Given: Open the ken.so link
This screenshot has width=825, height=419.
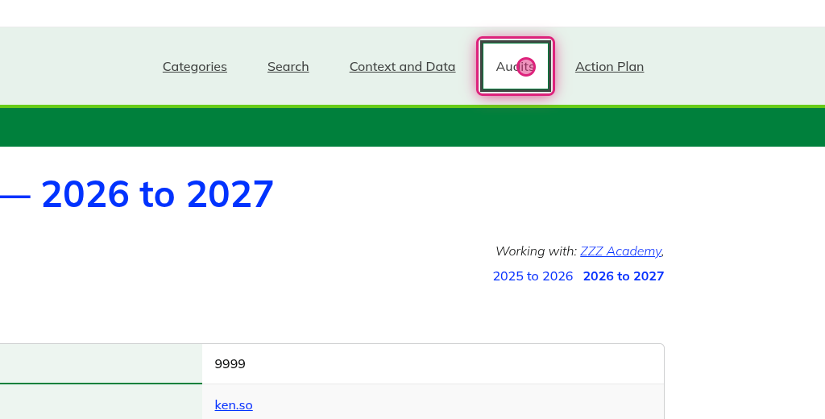Looking at the screenshot, I should click(x=234, y=404).
